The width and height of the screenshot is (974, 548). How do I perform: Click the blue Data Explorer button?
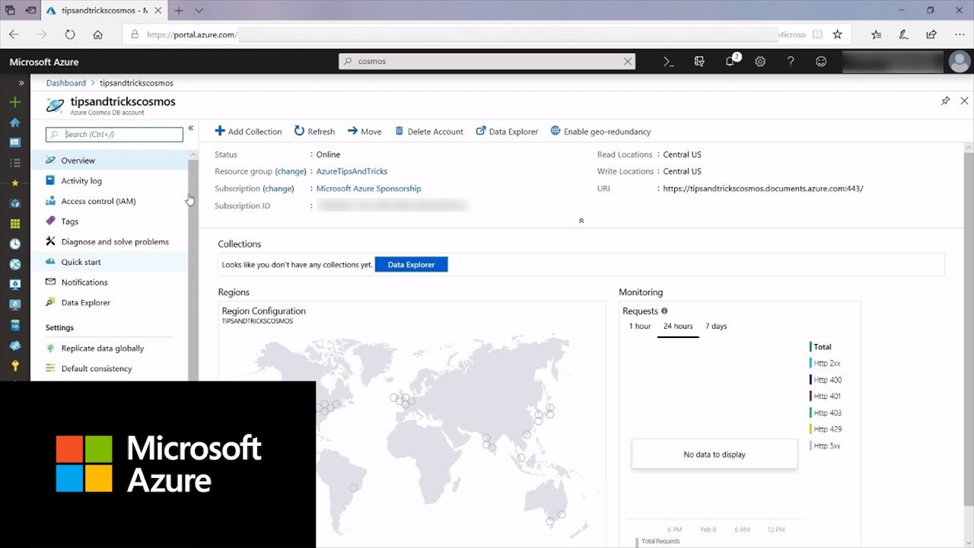point(411,265)
